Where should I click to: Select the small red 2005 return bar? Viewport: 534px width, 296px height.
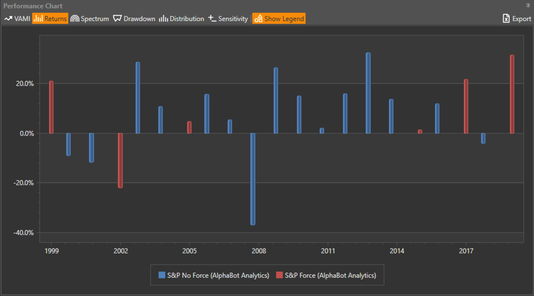(x=189, y=127)
